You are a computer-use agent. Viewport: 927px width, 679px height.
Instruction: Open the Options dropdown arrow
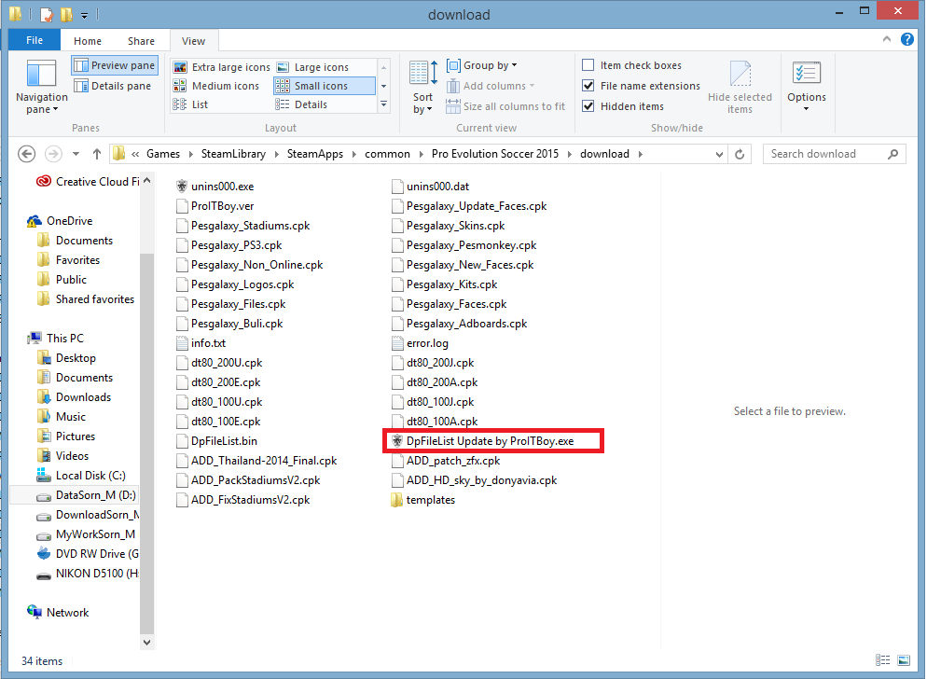[x=807, y=109]
